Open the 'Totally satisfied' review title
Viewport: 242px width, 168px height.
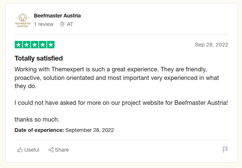click(39, 58)
